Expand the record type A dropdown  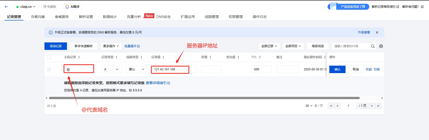point(111,69)
